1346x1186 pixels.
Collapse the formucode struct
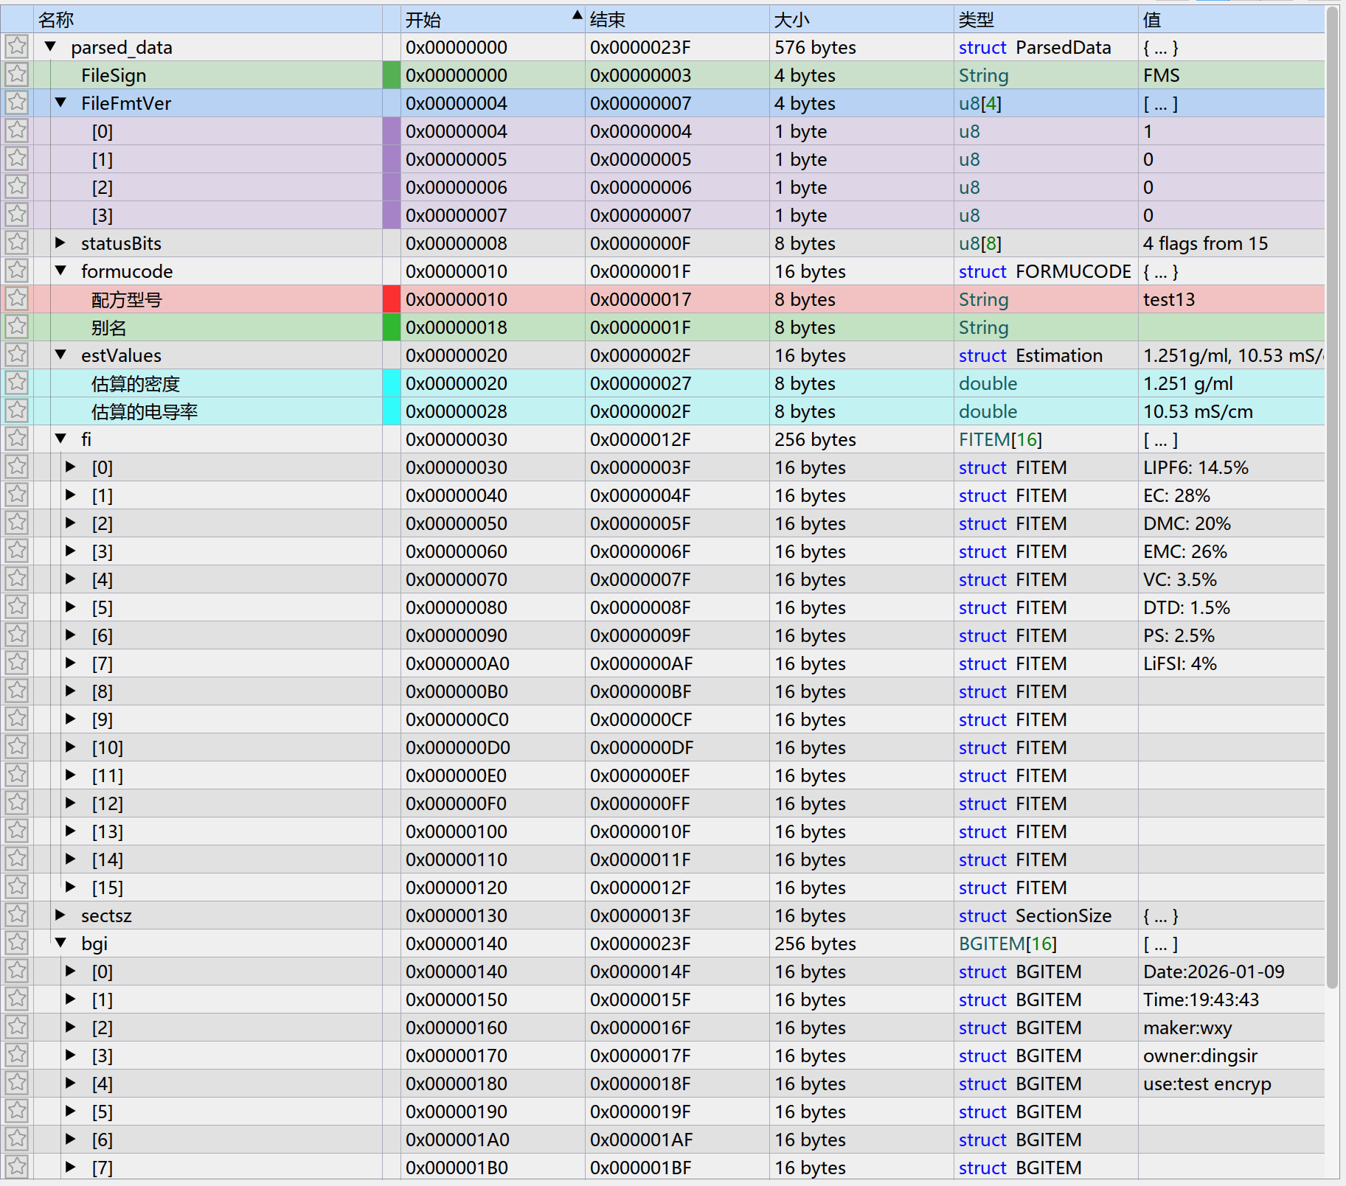(x=61, y=271)
